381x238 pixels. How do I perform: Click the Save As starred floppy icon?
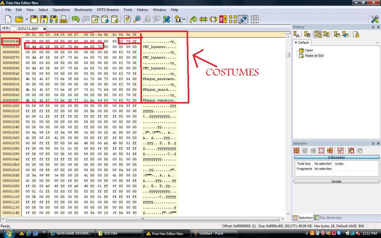(x=44, y=19)
